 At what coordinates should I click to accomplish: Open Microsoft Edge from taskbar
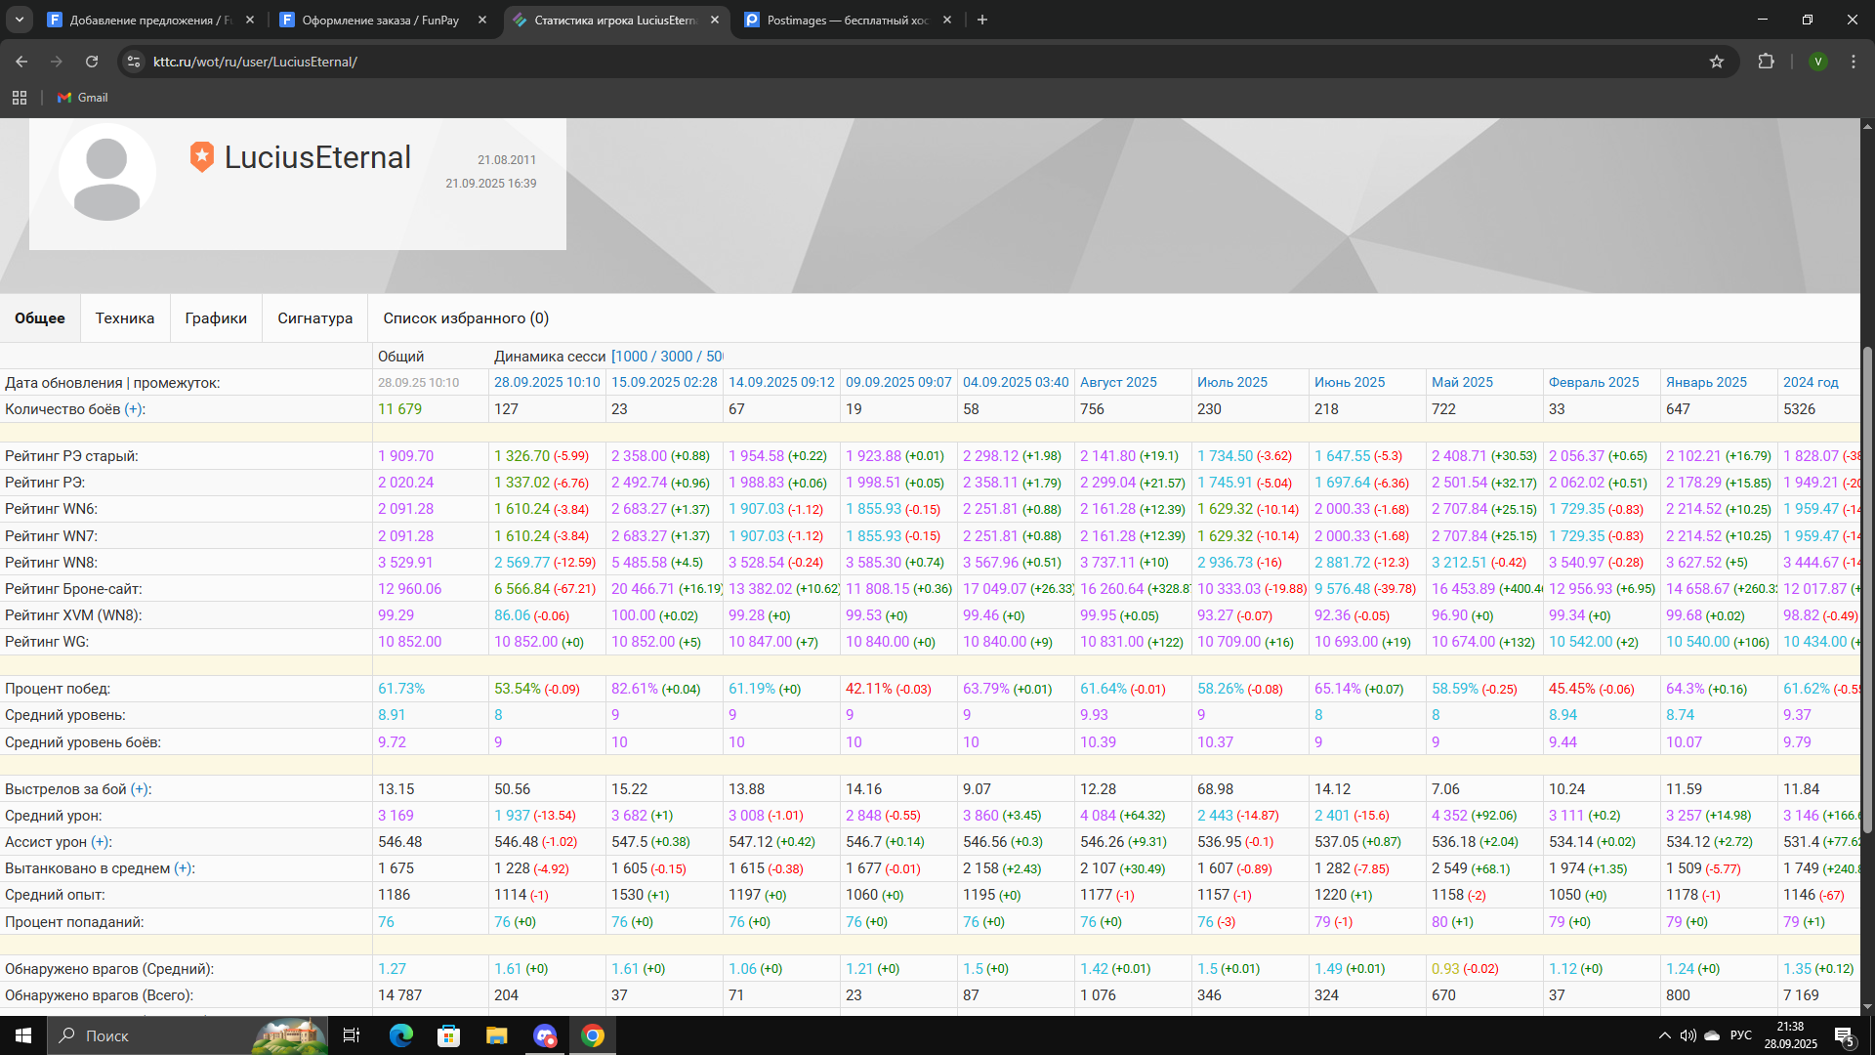(x=401, y=1035)
